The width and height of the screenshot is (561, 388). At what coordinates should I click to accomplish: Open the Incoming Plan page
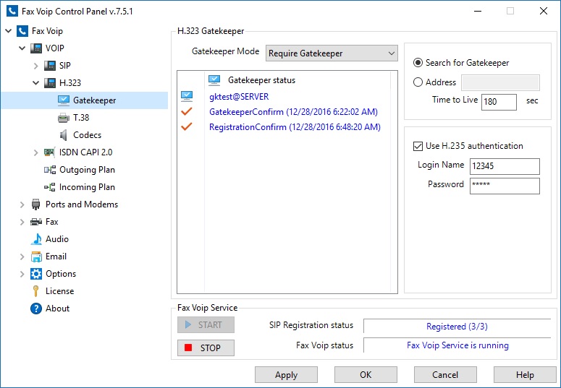click(x=87, y=187)
